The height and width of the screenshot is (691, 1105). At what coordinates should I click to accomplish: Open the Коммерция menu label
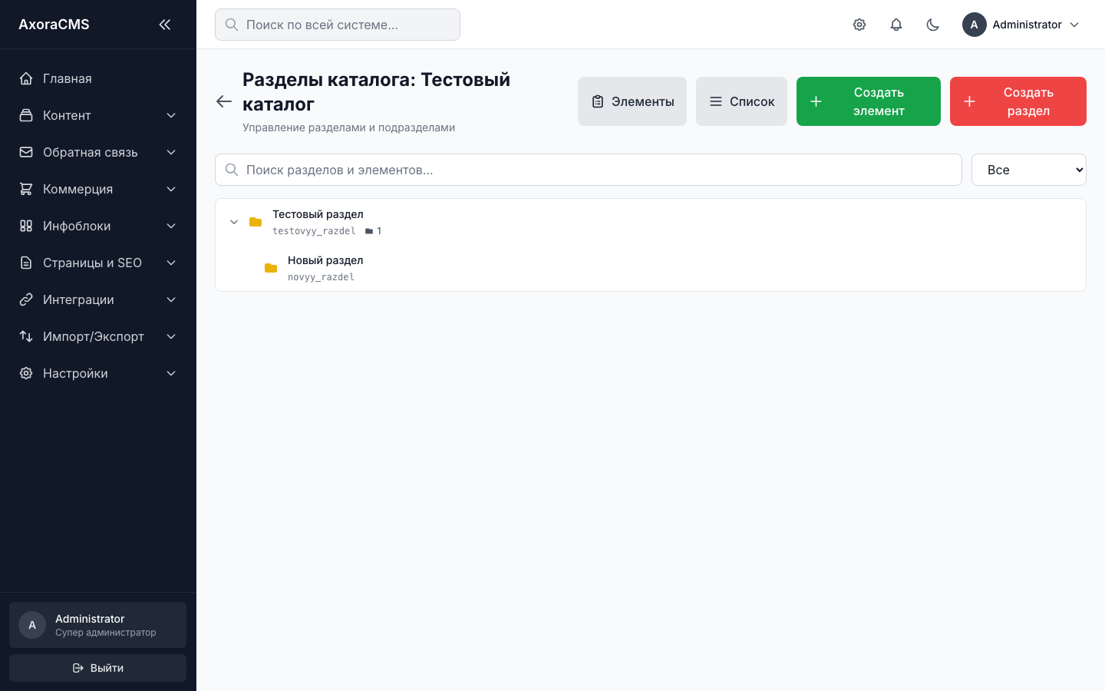click(x=78, y=189)
